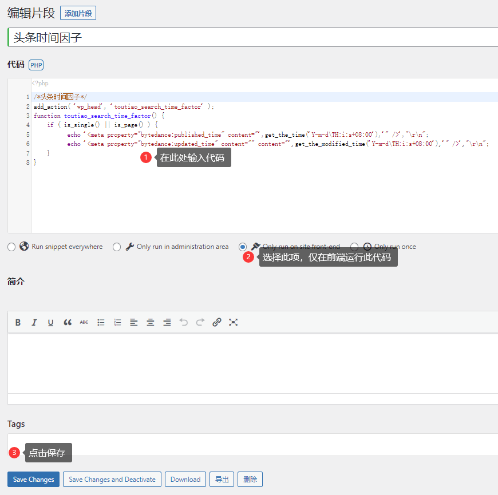Select Only run in administration area
Screen dimensions: 498x495
[x=117, y=247]
